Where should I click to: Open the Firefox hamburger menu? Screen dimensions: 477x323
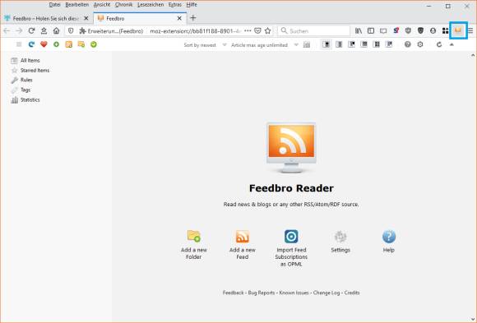(470, 30)
